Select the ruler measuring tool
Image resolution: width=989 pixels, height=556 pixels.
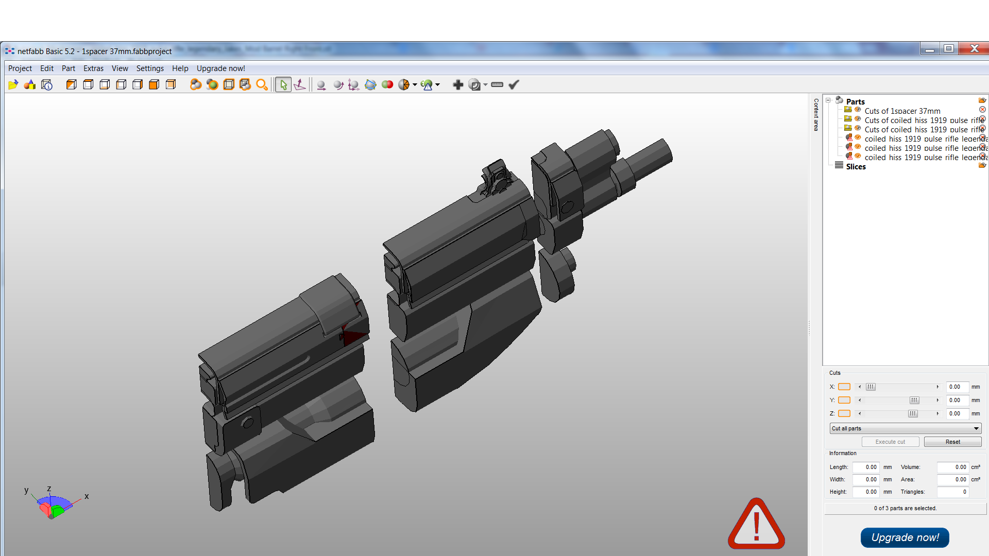tap(497, 85)
